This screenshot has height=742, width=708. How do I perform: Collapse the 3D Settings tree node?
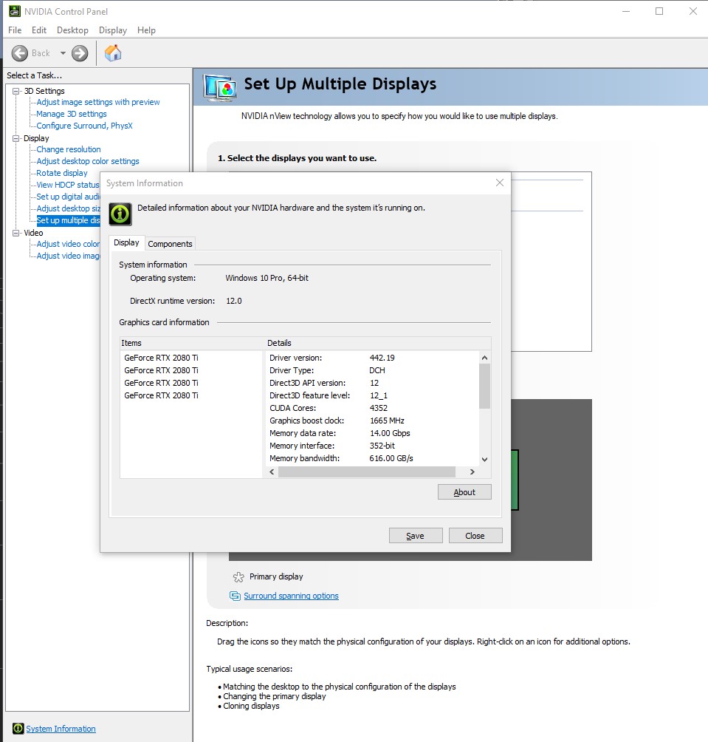[16, 91]
